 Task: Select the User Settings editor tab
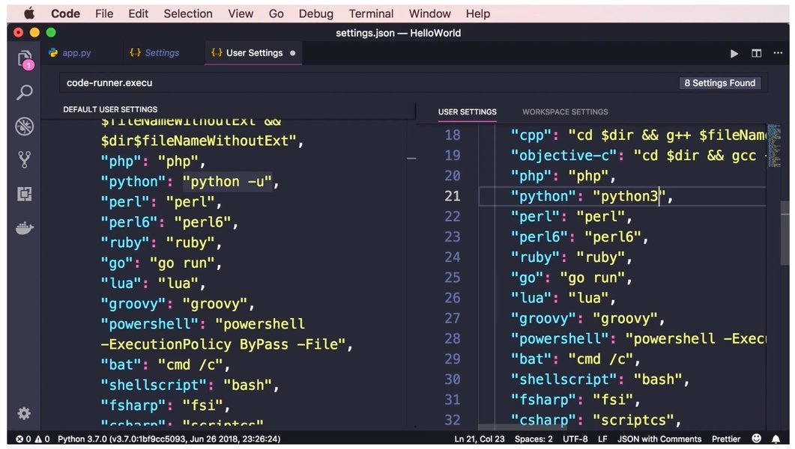tap(254, 52)
